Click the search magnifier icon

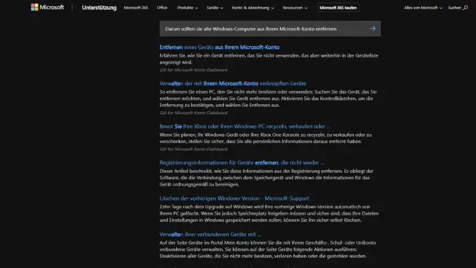[465, 8]
